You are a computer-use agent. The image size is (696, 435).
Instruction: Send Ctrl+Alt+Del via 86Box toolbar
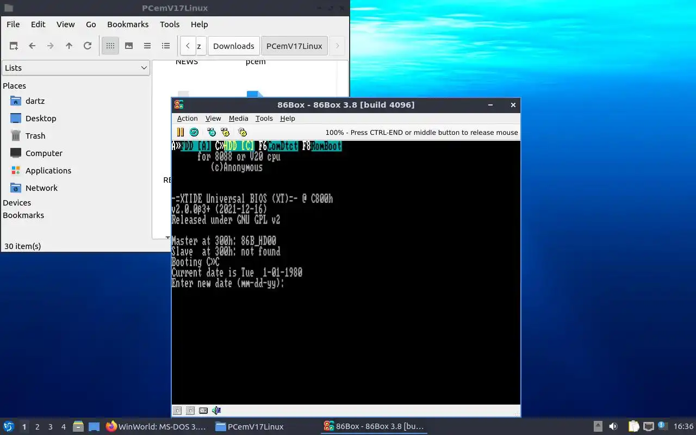[x=212, y=132]
